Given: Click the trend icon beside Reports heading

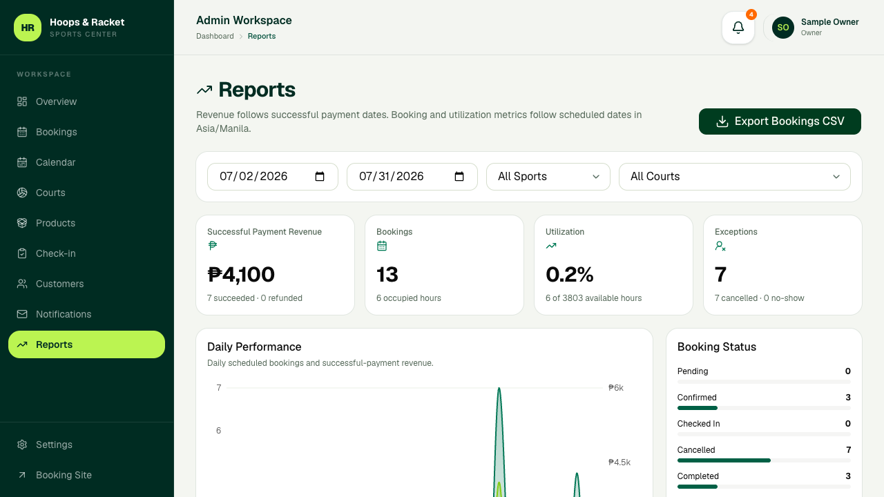Looking at the screenshot, I should (204, 90).
